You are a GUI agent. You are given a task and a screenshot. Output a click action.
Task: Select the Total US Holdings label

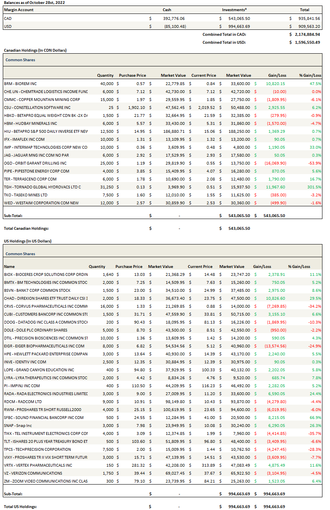pos(20,506)
